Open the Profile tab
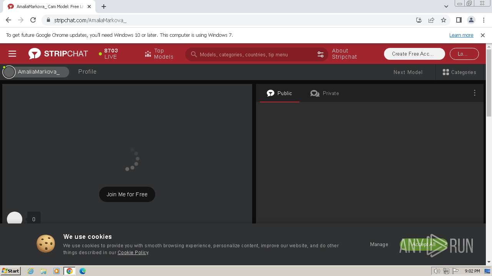492x276 pixels. pos(87,72)
